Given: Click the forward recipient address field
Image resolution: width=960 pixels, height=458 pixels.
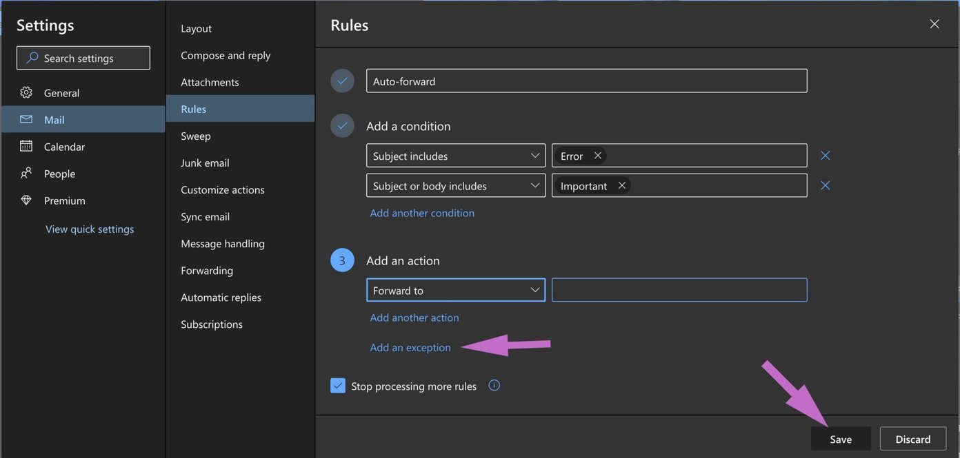Looking at the screenshot, I should tap(679, 290).
